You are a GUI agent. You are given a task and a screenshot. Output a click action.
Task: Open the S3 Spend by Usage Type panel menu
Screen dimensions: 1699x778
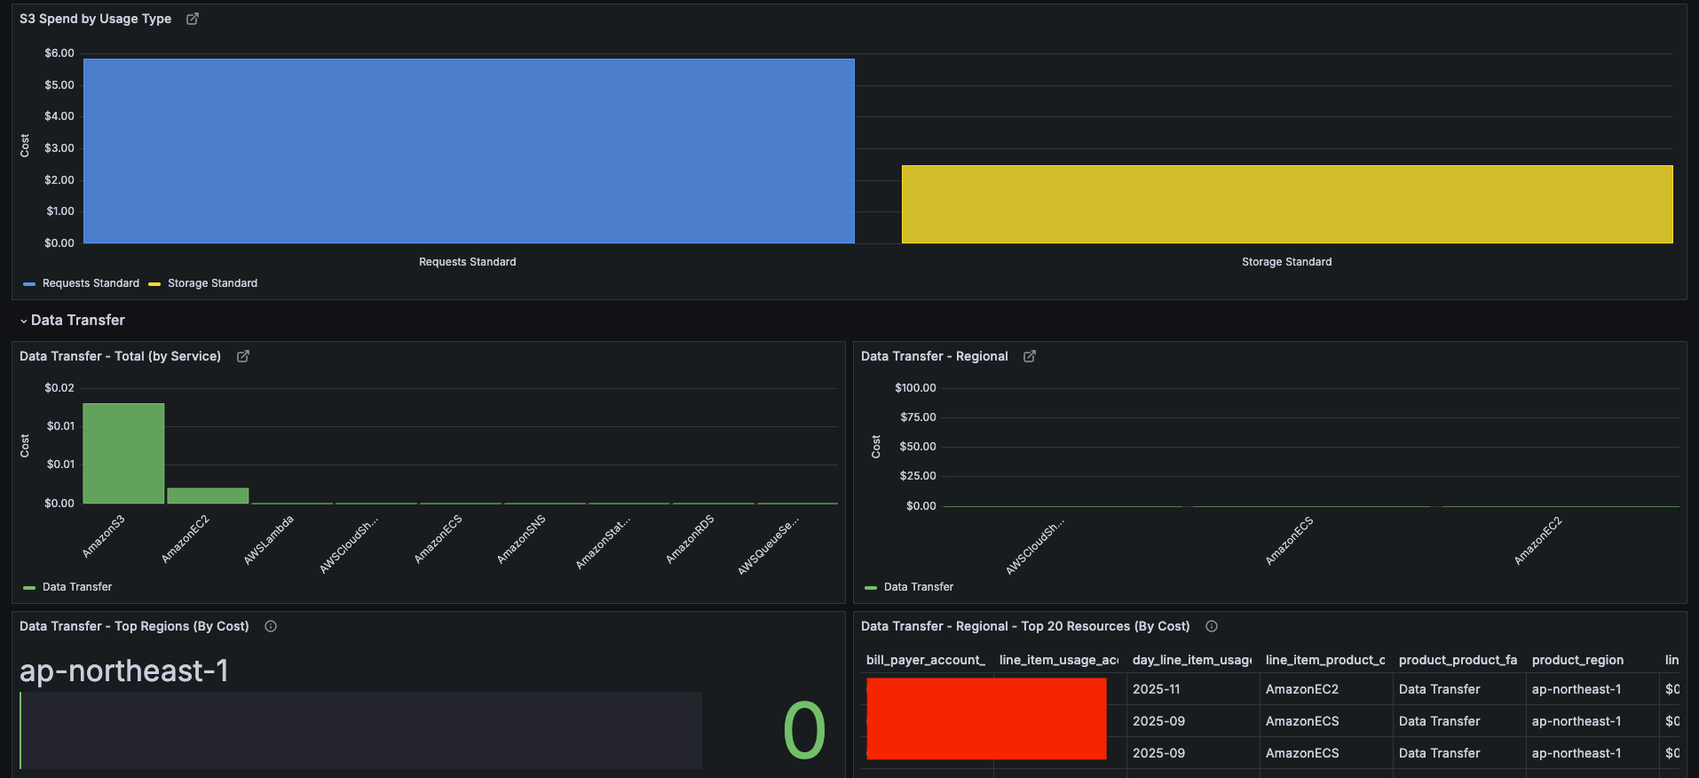click(x=95, y=19)
